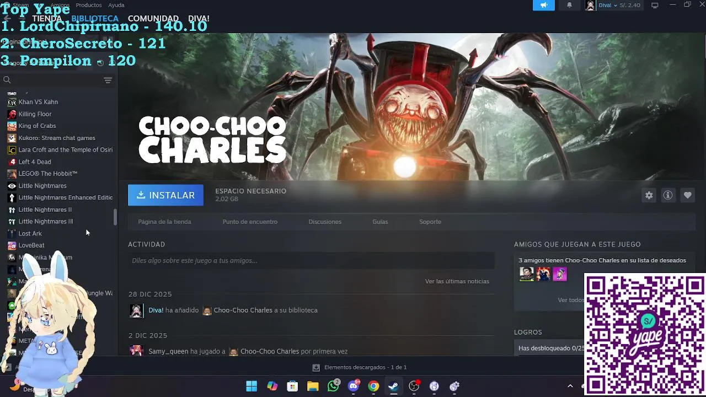Open the COMUNIDAD tab

click(153, 18)
